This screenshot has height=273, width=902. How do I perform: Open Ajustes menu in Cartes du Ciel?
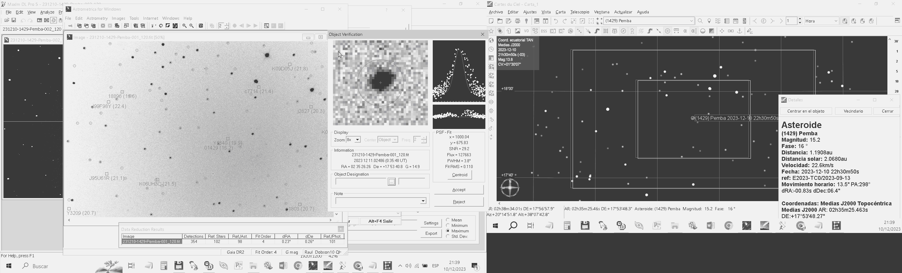[530, 12]
